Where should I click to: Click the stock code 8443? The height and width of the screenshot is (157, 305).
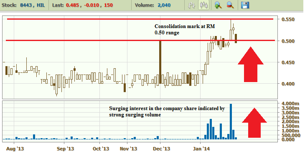click(x=26, y=5)
